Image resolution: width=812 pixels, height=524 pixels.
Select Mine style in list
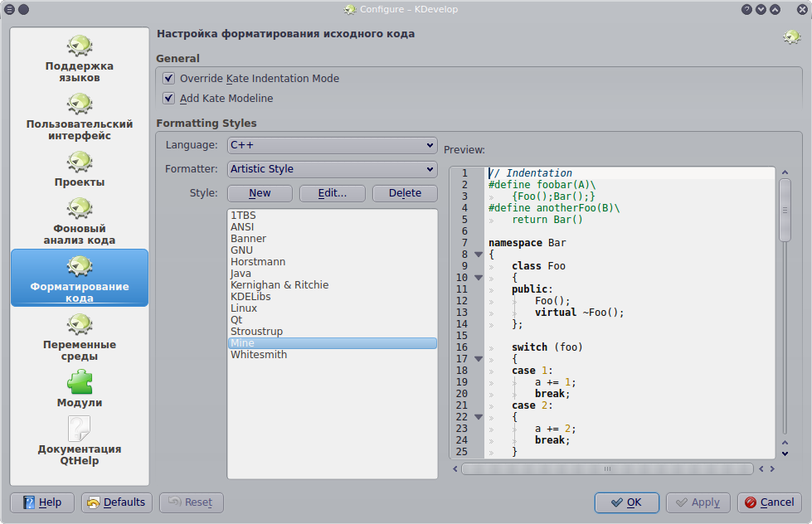tap(333, 343)
